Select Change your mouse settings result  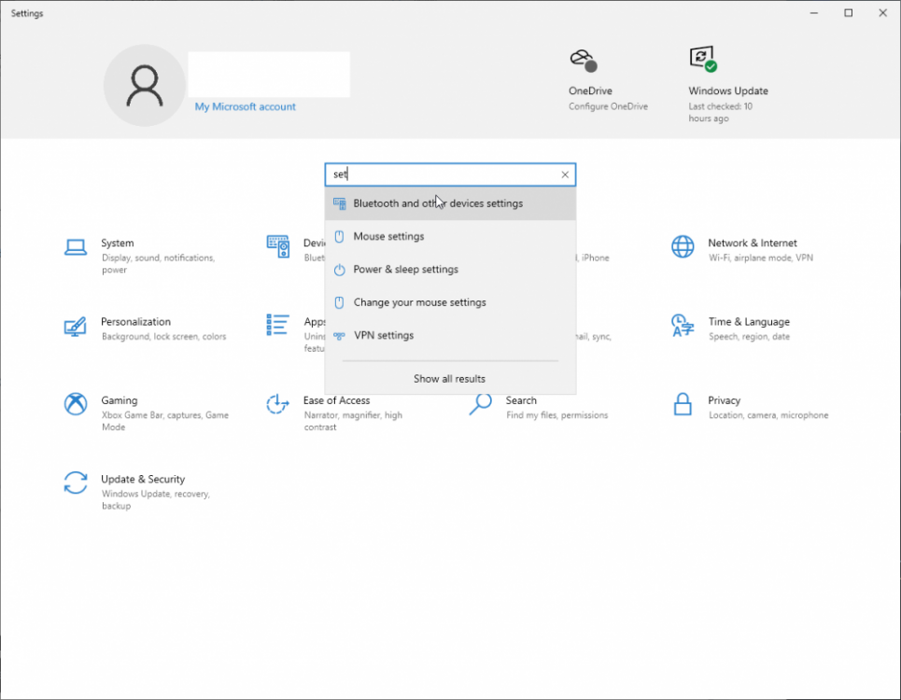450,302
